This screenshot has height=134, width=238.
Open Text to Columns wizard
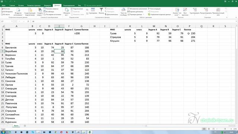click(x=123, y=12)
